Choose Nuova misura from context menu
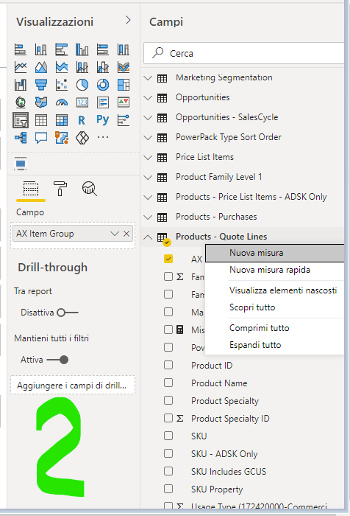The image size is (350, 516). (274, 253)
